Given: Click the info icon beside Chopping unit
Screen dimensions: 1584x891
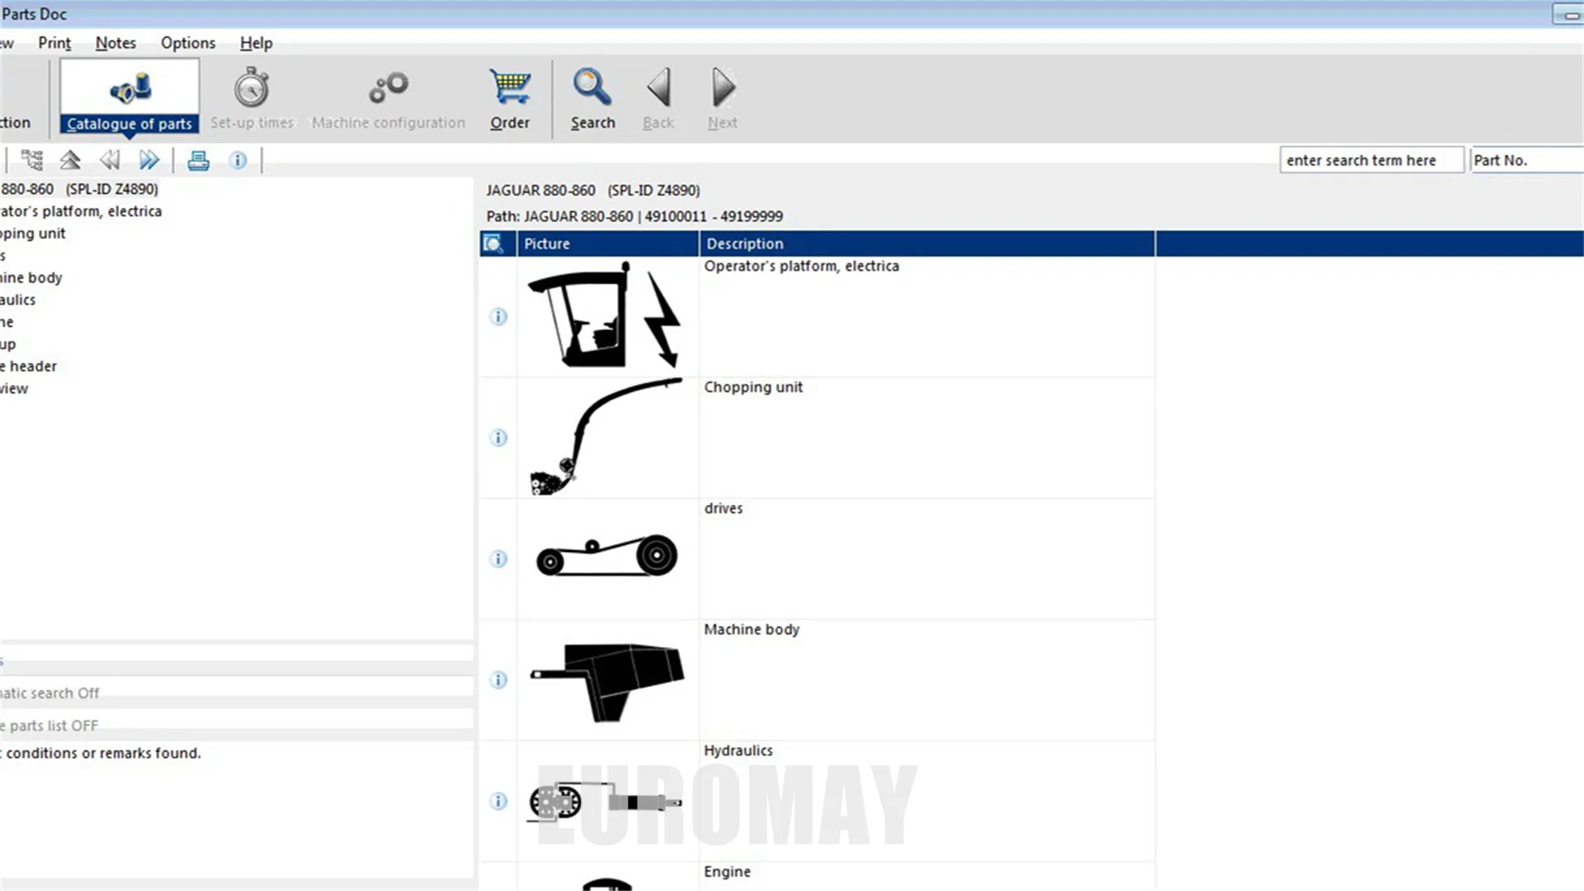Looking at the screenshot, I should (x=498, y=438).
